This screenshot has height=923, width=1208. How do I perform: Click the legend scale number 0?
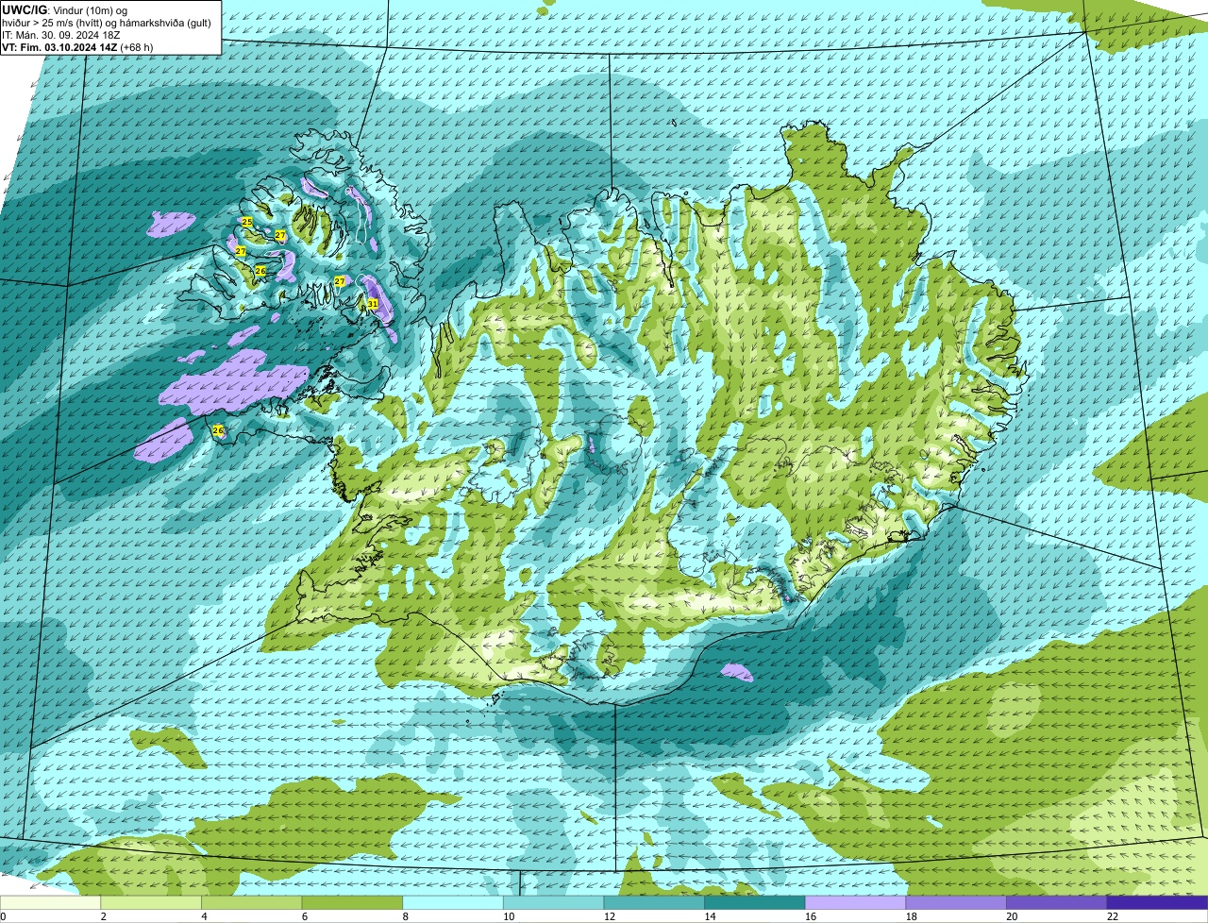click(x=3, y=916)
